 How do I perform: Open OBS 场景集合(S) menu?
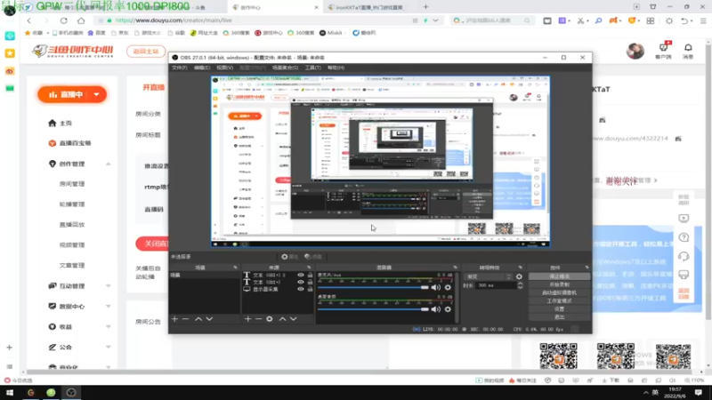[x=285, y=68]
